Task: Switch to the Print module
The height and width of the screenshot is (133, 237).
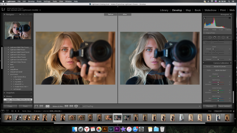Action: (x=223, y=10)
